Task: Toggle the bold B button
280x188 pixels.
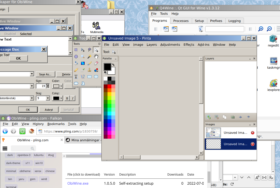Action: (67, 98)
